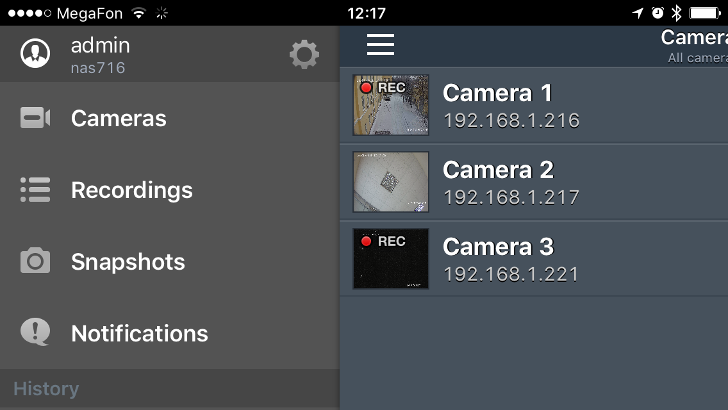The image size is (728, 410).
Task: Tap the red REC indicator on Camera 1
Action: pyautogui.click(x=367, y=87)
